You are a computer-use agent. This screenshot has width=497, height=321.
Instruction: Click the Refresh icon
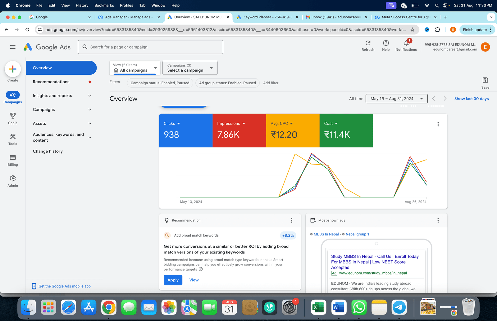[368, 43]
